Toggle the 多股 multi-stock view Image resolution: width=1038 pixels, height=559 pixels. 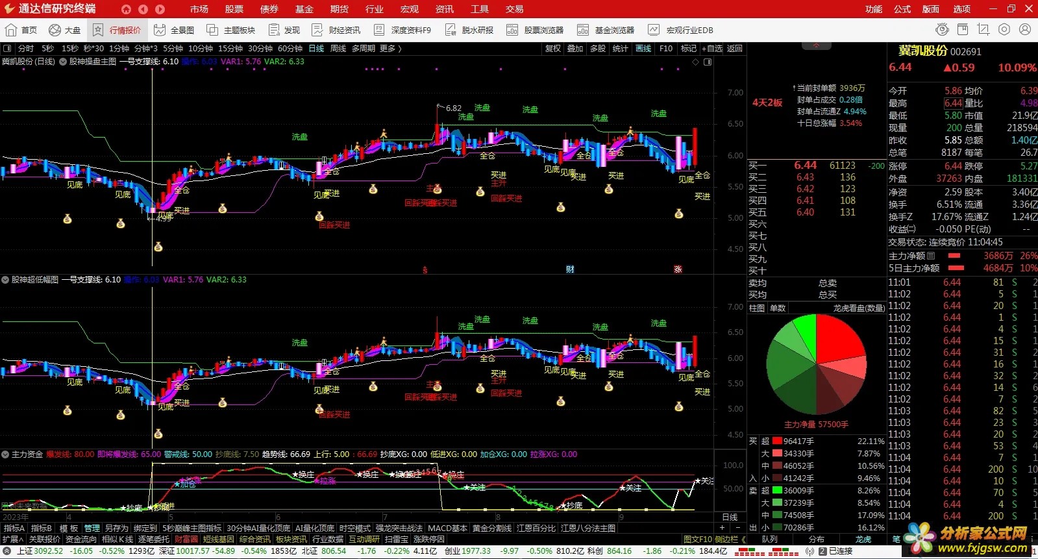(x=598, y=48)
